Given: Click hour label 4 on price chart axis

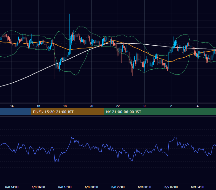Looking at the screenshot, I should click(198, 106).
